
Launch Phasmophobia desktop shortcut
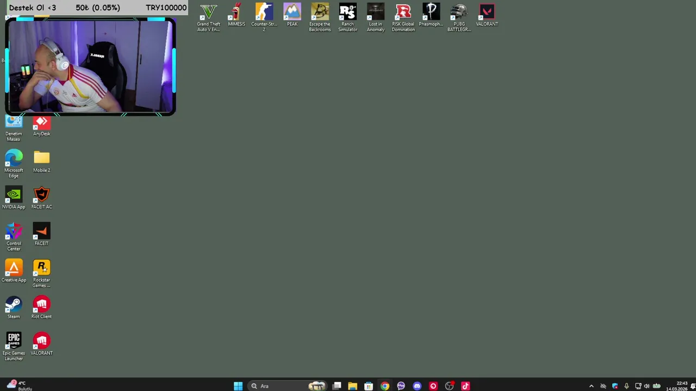coord(431,15)
